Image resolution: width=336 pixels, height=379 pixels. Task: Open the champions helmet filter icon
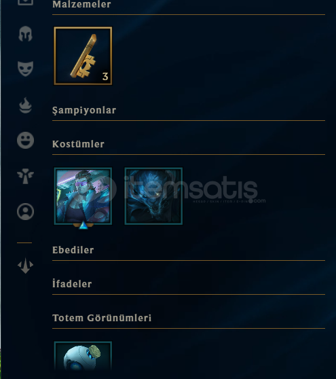25,33
